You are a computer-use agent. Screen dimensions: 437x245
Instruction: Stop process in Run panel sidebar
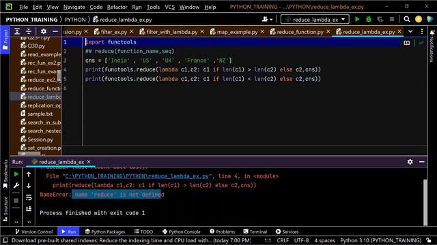coord(16,200)
